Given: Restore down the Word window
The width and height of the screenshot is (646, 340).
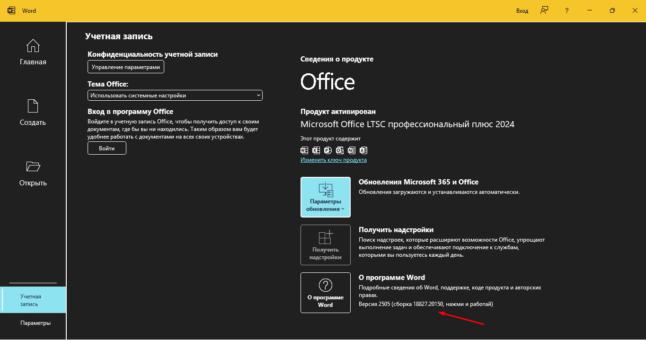Looking at the screenshot, I should tap(612, 11).
